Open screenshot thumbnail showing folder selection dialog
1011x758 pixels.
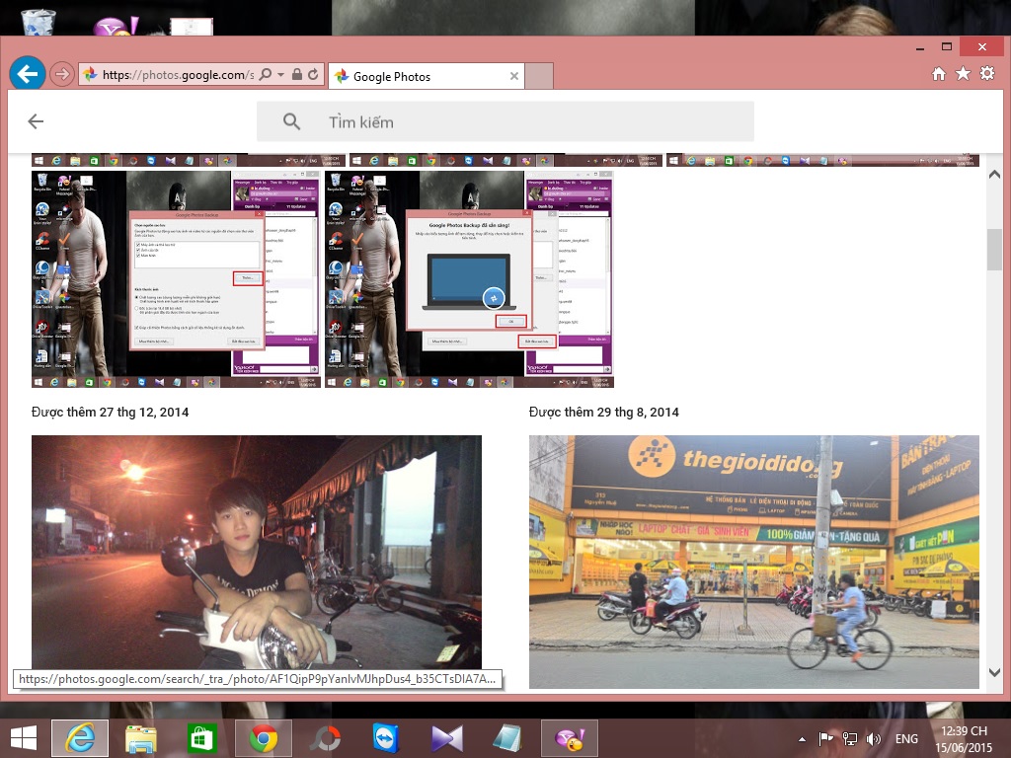176,278
